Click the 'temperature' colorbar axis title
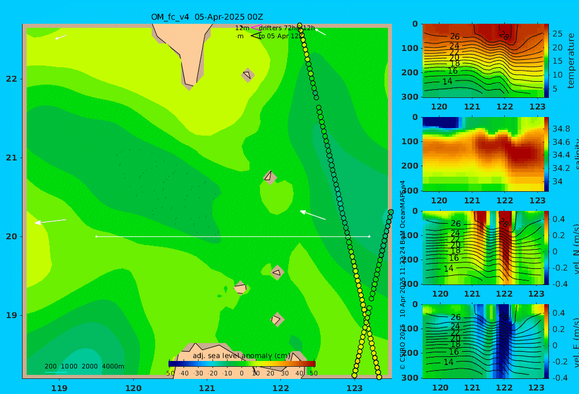The width and height of the screenshot is (579, 394). click(x=571, y=61)
